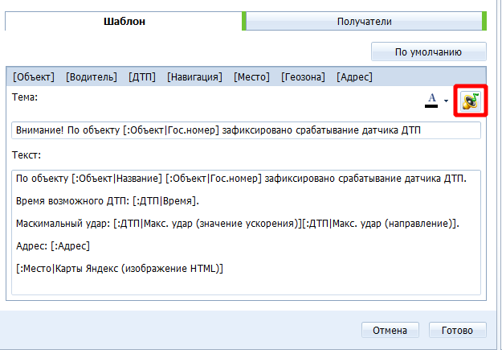Confirm with the Готово button
502x350 pixels.
(x=458, y=330)
